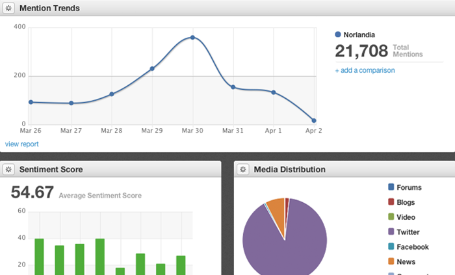Click the last green sentiment bar
The height and width of the screenshot is (275, 455).
pos(181,265)
